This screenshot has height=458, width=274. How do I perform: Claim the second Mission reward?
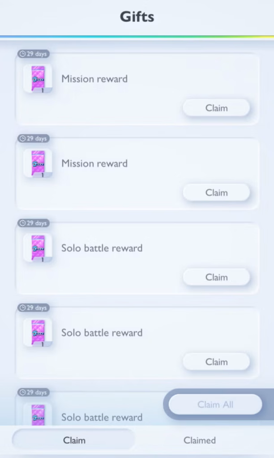[216, 192]
